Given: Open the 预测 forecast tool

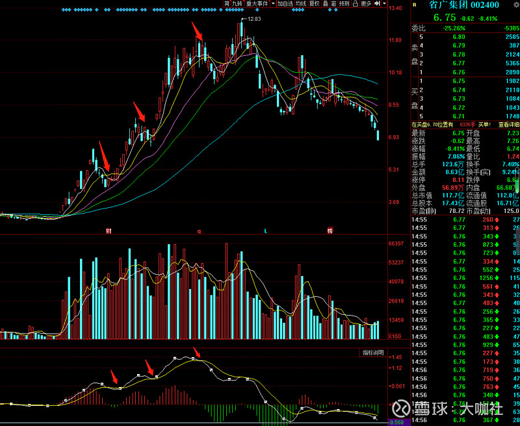Looking at the screenshot, I should (x=344, y=3).
